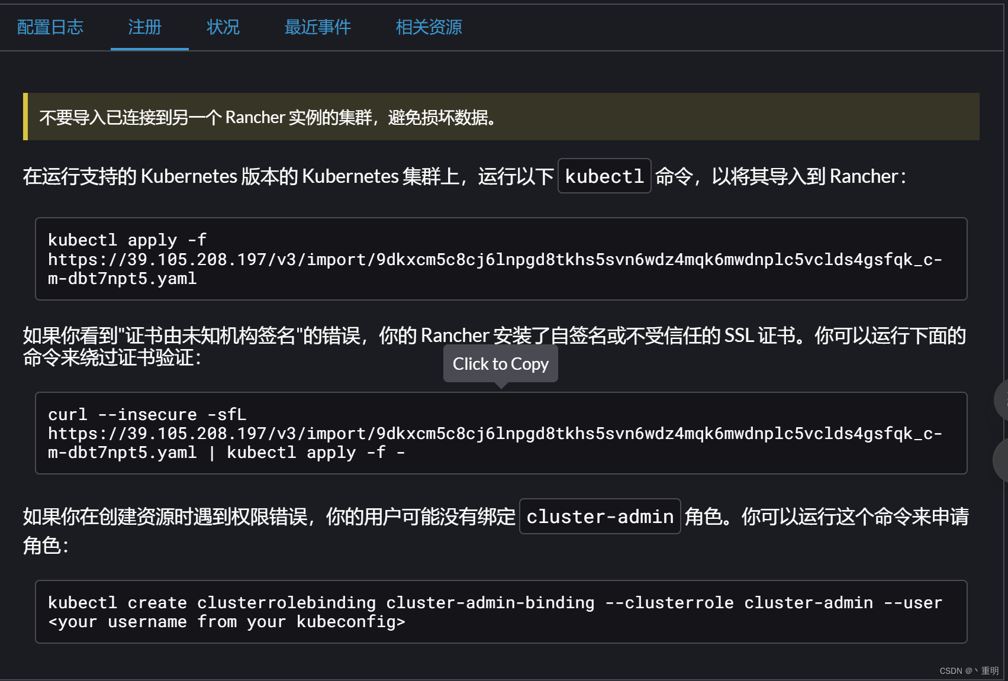Click the inline kubectl code label
The width and height of the screenshot is (1008, 681).
604,176
